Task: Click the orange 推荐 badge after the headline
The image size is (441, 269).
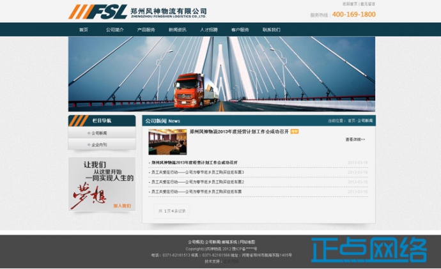Action: [x=294, y=132]
